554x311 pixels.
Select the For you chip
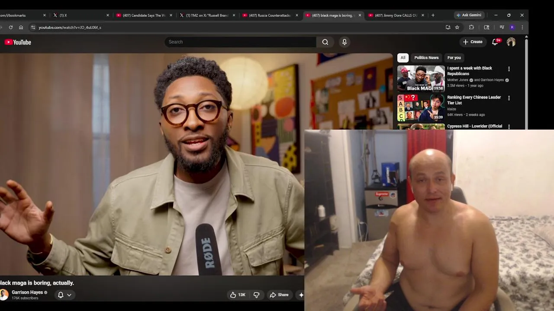(x=454, y=57)
